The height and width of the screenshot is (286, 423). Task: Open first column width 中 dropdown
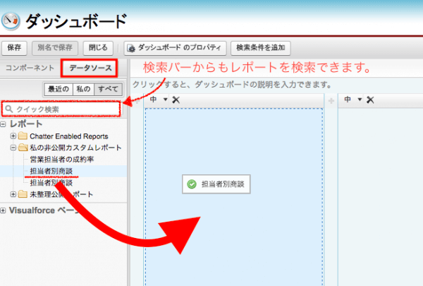click(166, 100)
